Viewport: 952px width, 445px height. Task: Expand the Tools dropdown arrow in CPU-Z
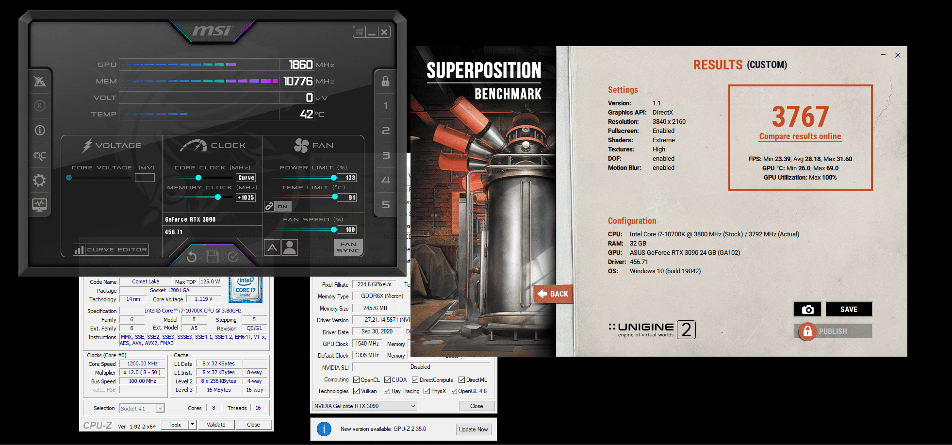(193, 425)
